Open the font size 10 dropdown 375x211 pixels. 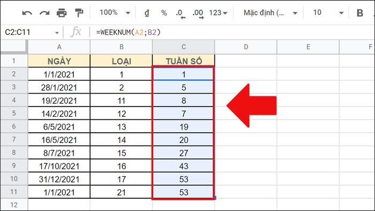(328, 13)
